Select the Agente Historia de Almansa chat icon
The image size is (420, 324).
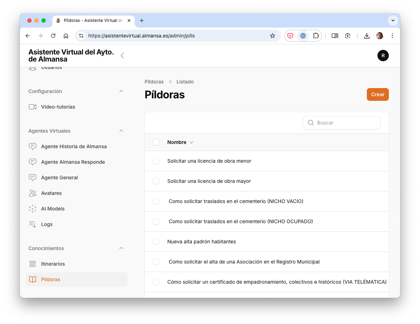pos(32,146)
